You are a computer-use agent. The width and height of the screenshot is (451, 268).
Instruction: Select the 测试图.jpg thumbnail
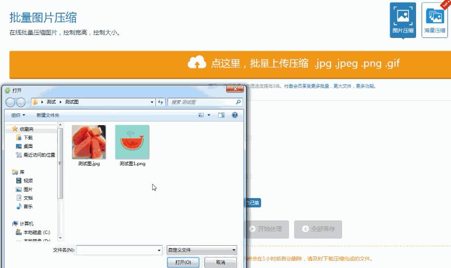click(x=89, y=142)
